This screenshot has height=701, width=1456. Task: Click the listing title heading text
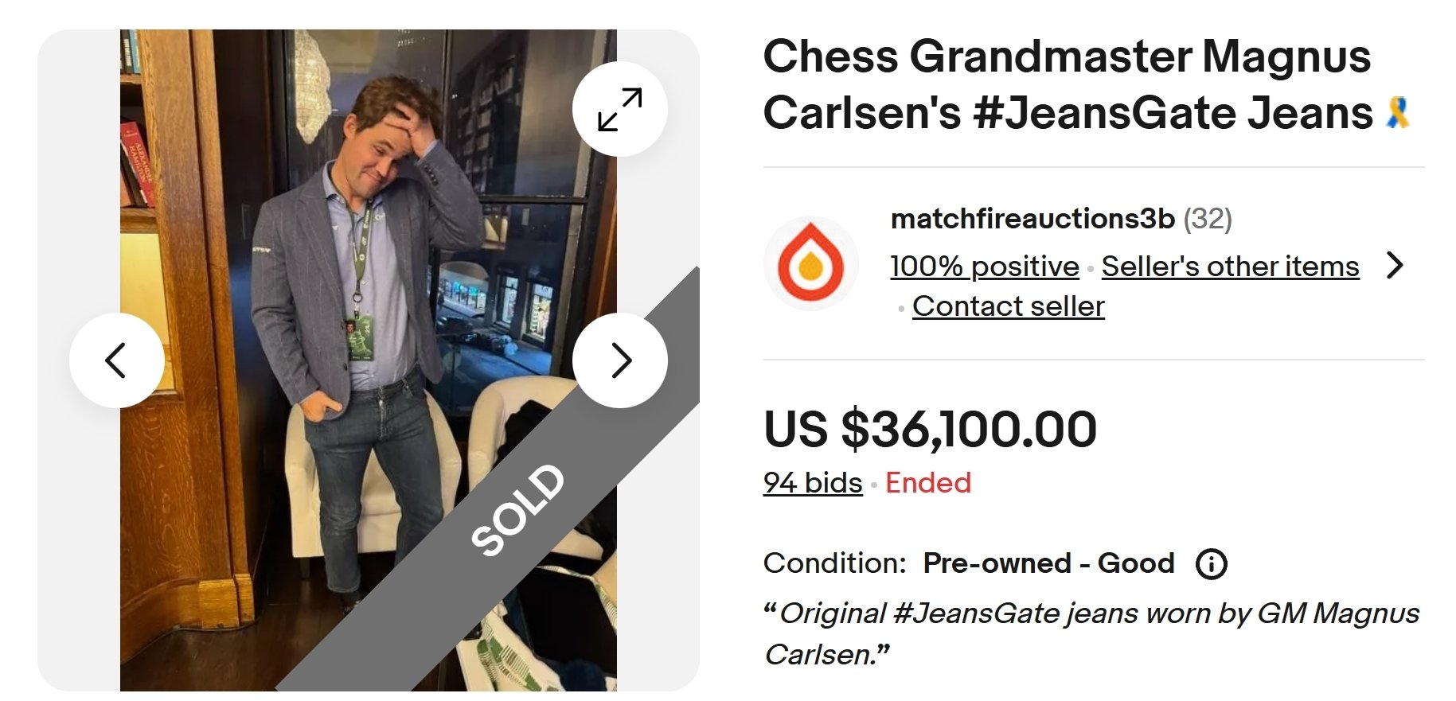tap(1067, 84)
